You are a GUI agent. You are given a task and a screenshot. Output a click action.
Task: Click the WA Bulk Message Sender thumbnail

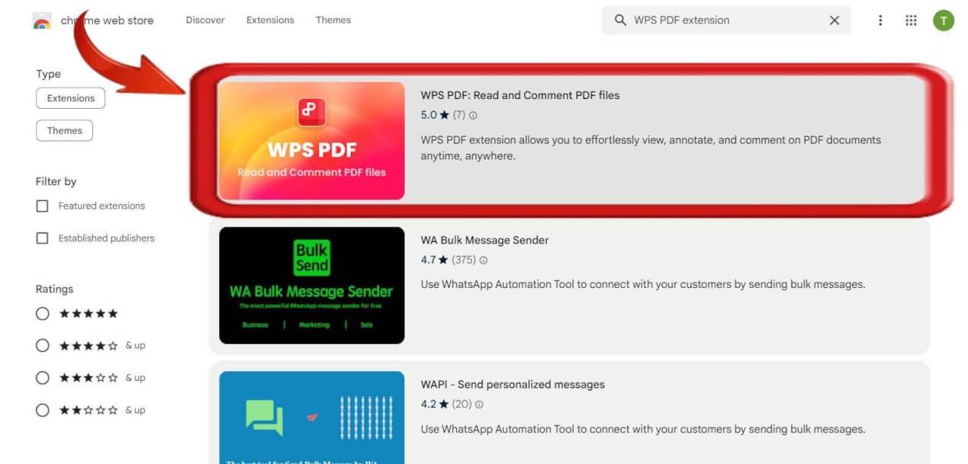[311, 284]
